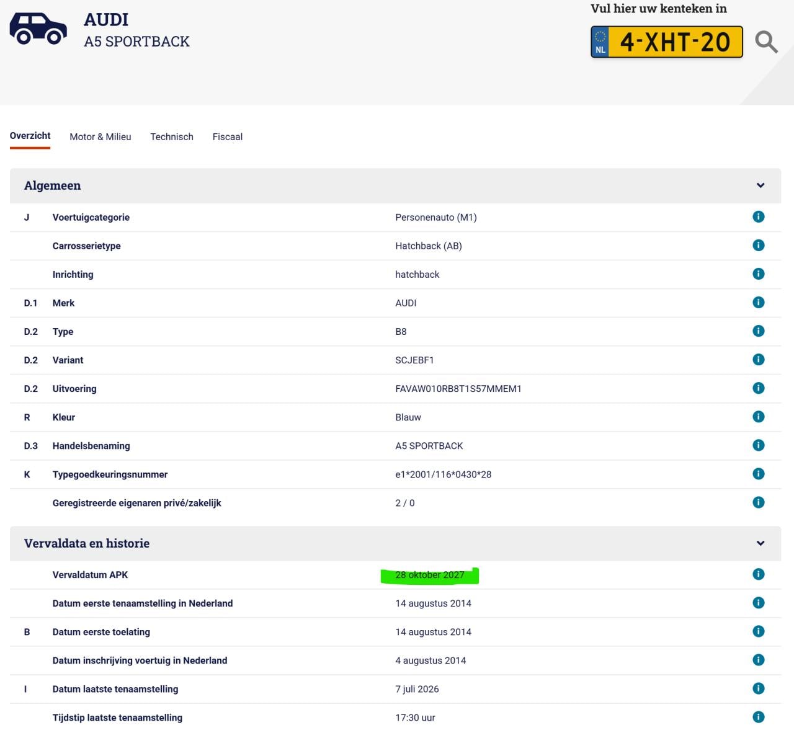The width and height of the screenshot is (794, 738).
Task: Click the Handelsbenaming value A5 SPORTBACK
Action: coord(429,446)
